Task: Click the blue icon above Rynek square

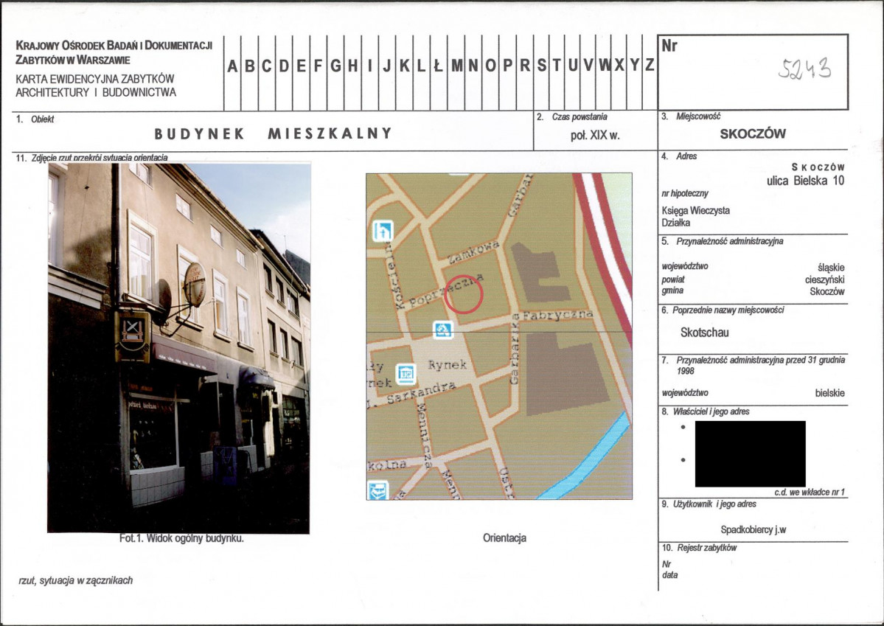Action: (x=442, y=330)
